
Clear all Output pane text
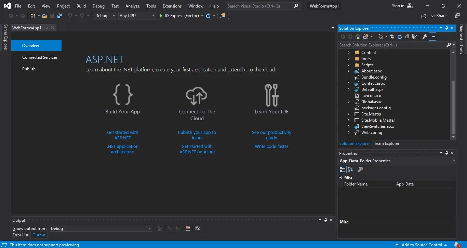coord(188,228)
